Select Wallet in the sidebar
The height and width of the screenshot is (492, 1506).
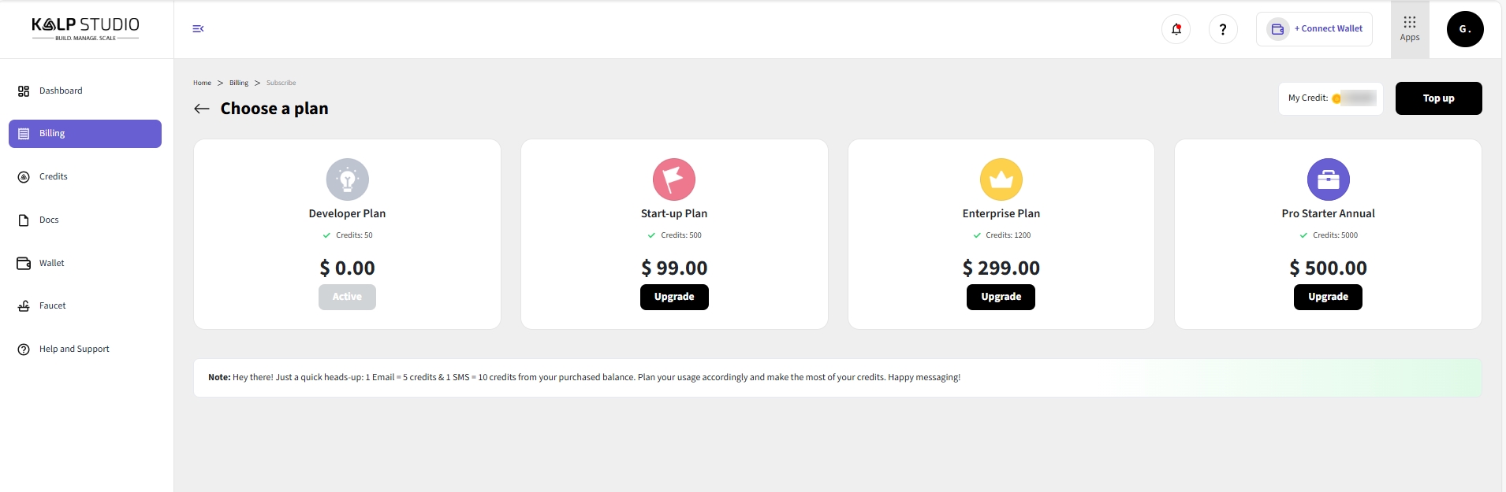(52, 264)
